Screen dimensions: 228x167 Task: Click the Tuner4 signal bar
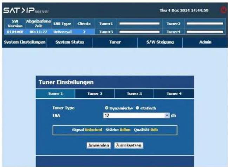(205, 32)
